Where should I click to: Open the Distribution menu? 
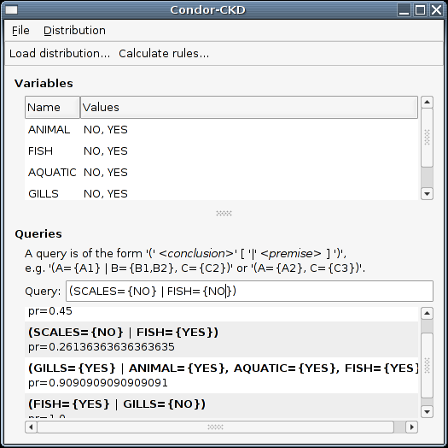[74, 30]
